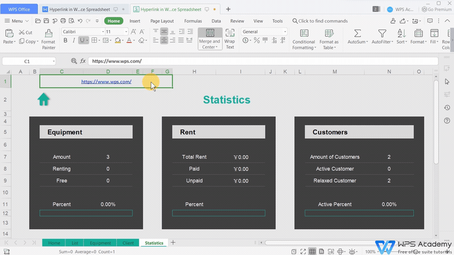Switch to the Equipment sheet tab
This screenshot has width=454, height=255.
click(100, 243)
